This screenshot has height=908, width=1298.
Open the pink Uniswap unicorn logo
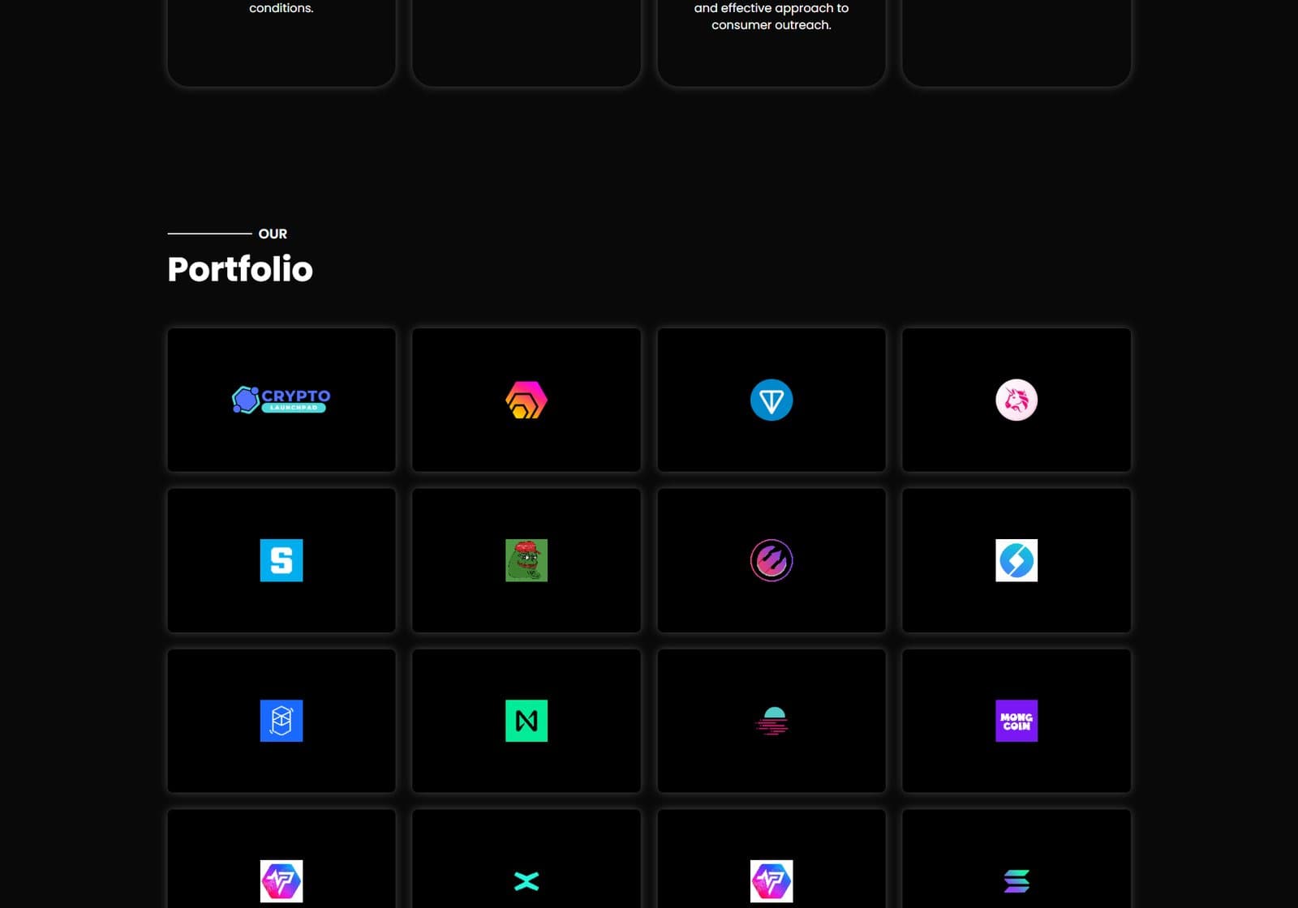[x=1016, y=400]
